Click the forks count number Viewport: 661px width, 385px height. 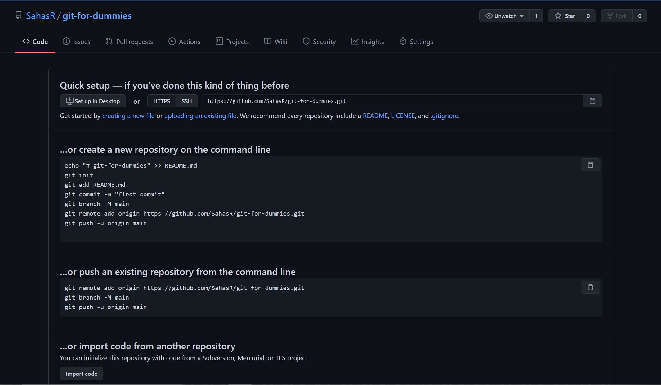click(x=639, y=16)
